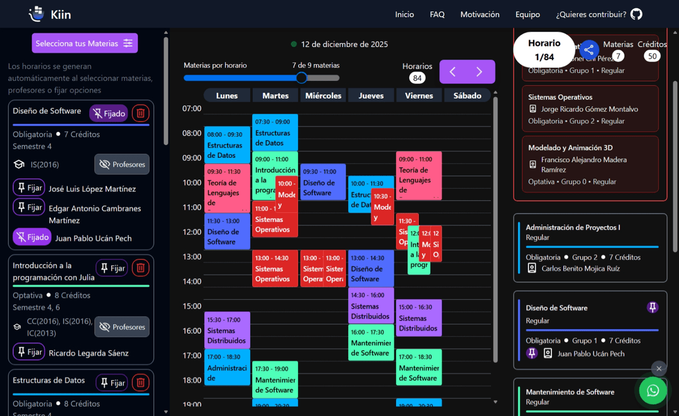Click the Kiin logo icon
This screenshot has height=416, width=679.
(x=36, y=14)
